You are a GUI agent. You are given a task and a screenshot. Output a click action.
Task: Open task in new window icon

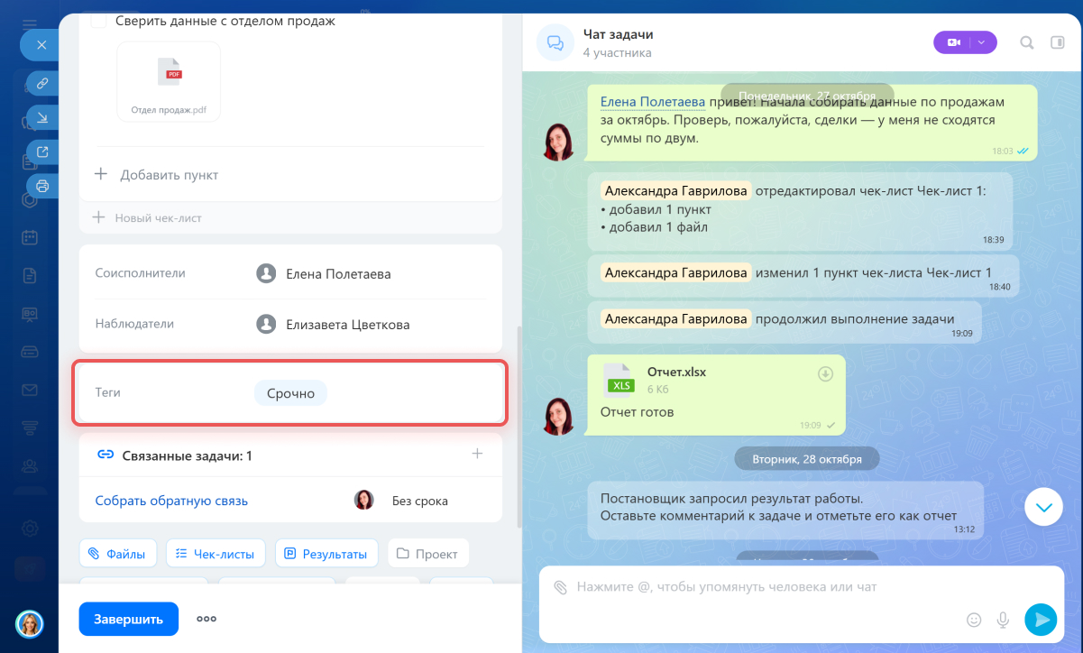pyautogui.click(x=41, y=152)
